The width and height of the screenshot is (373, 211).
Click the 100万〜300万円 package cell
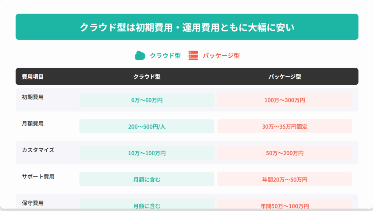coord(285,100)
